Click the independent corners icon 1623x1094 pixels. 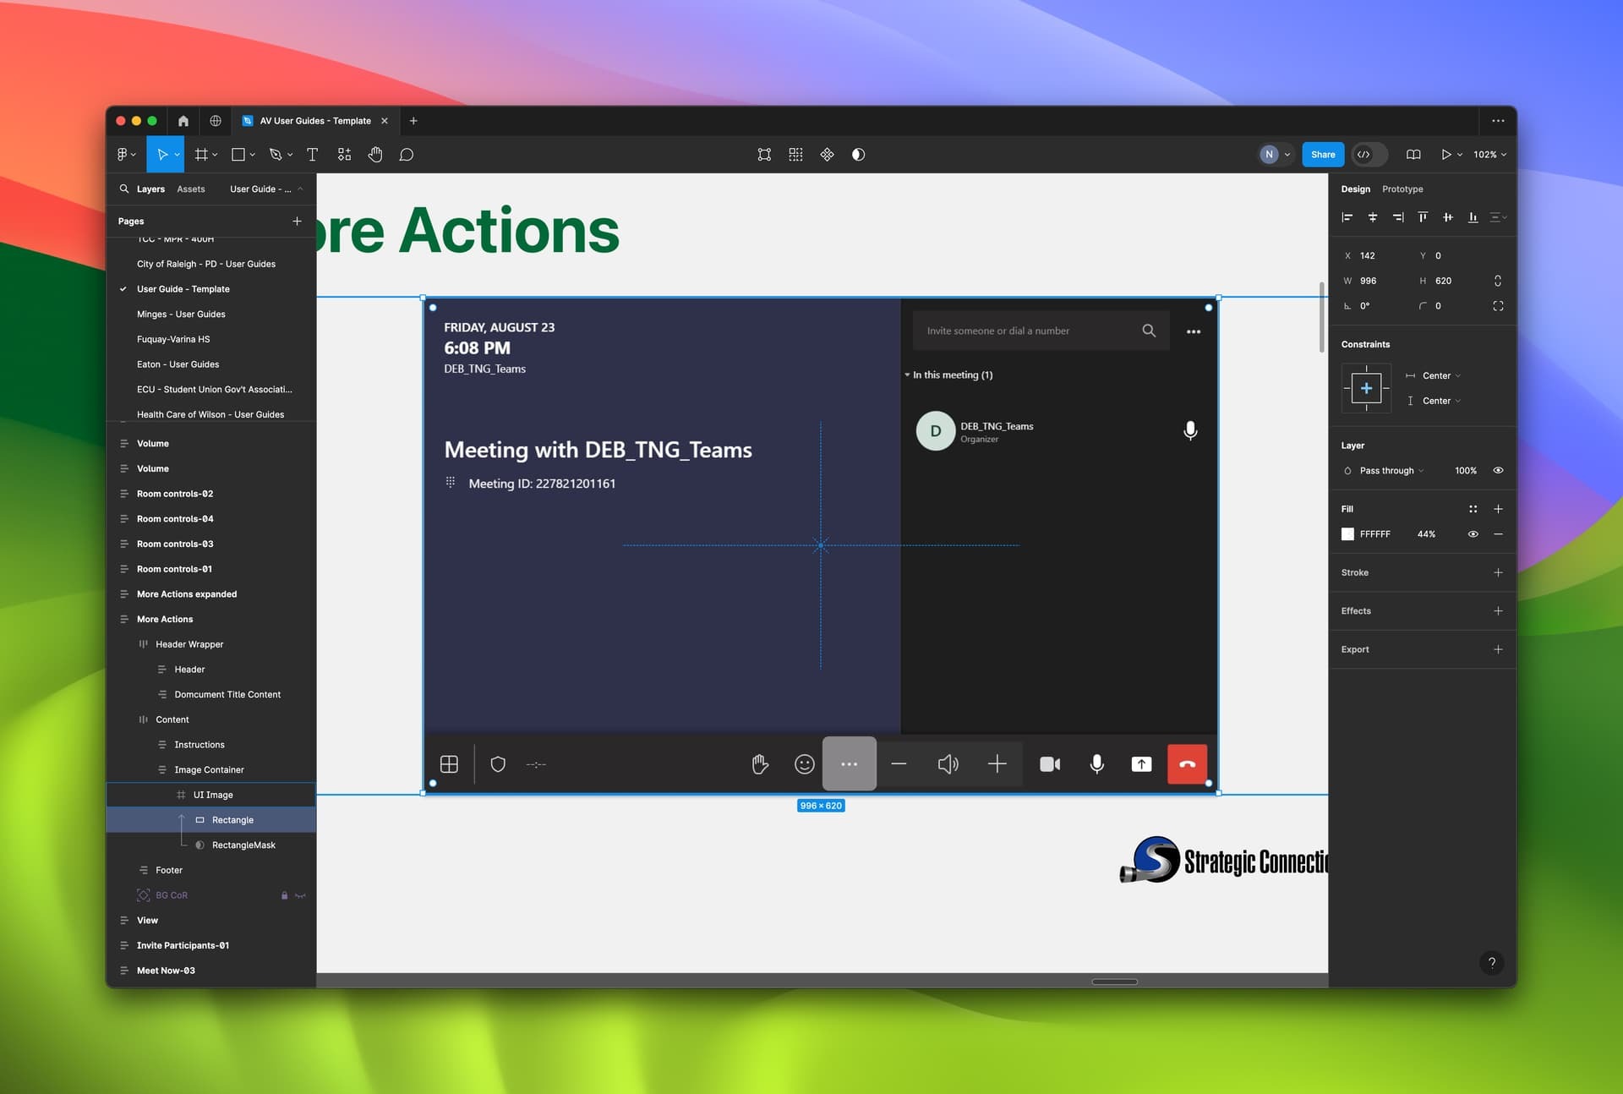pyautogui.click(x=1498, y=306)
